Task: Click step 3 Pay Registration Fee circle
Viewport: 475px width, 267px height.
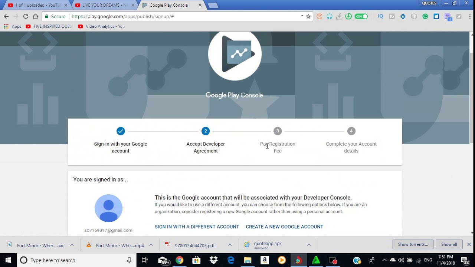Action: pos(278,131)
